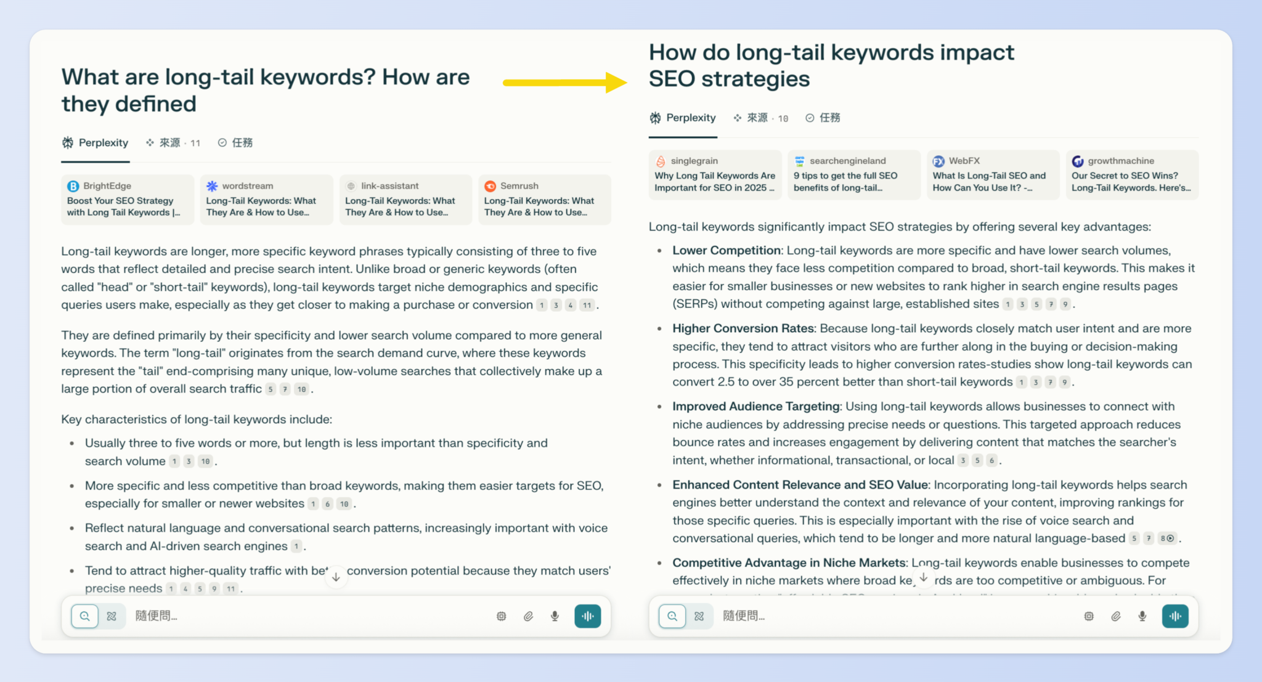The width and height of the screenshot is (1262, 682).
Task: Open the searchengineland source card
Action: 853,175
